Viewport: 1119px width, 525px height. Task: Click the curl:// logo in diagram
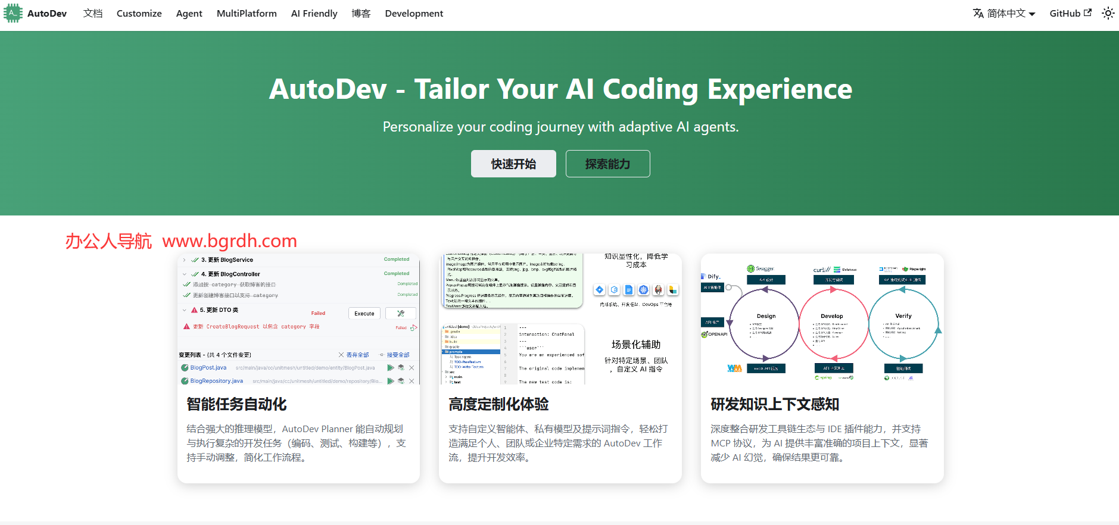822,270
